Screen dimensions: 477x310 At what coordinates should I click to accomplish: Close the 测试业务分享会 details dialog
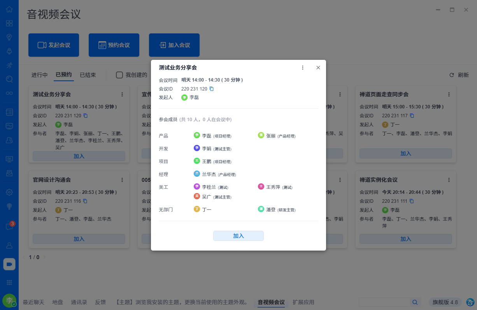pos(318,68)
